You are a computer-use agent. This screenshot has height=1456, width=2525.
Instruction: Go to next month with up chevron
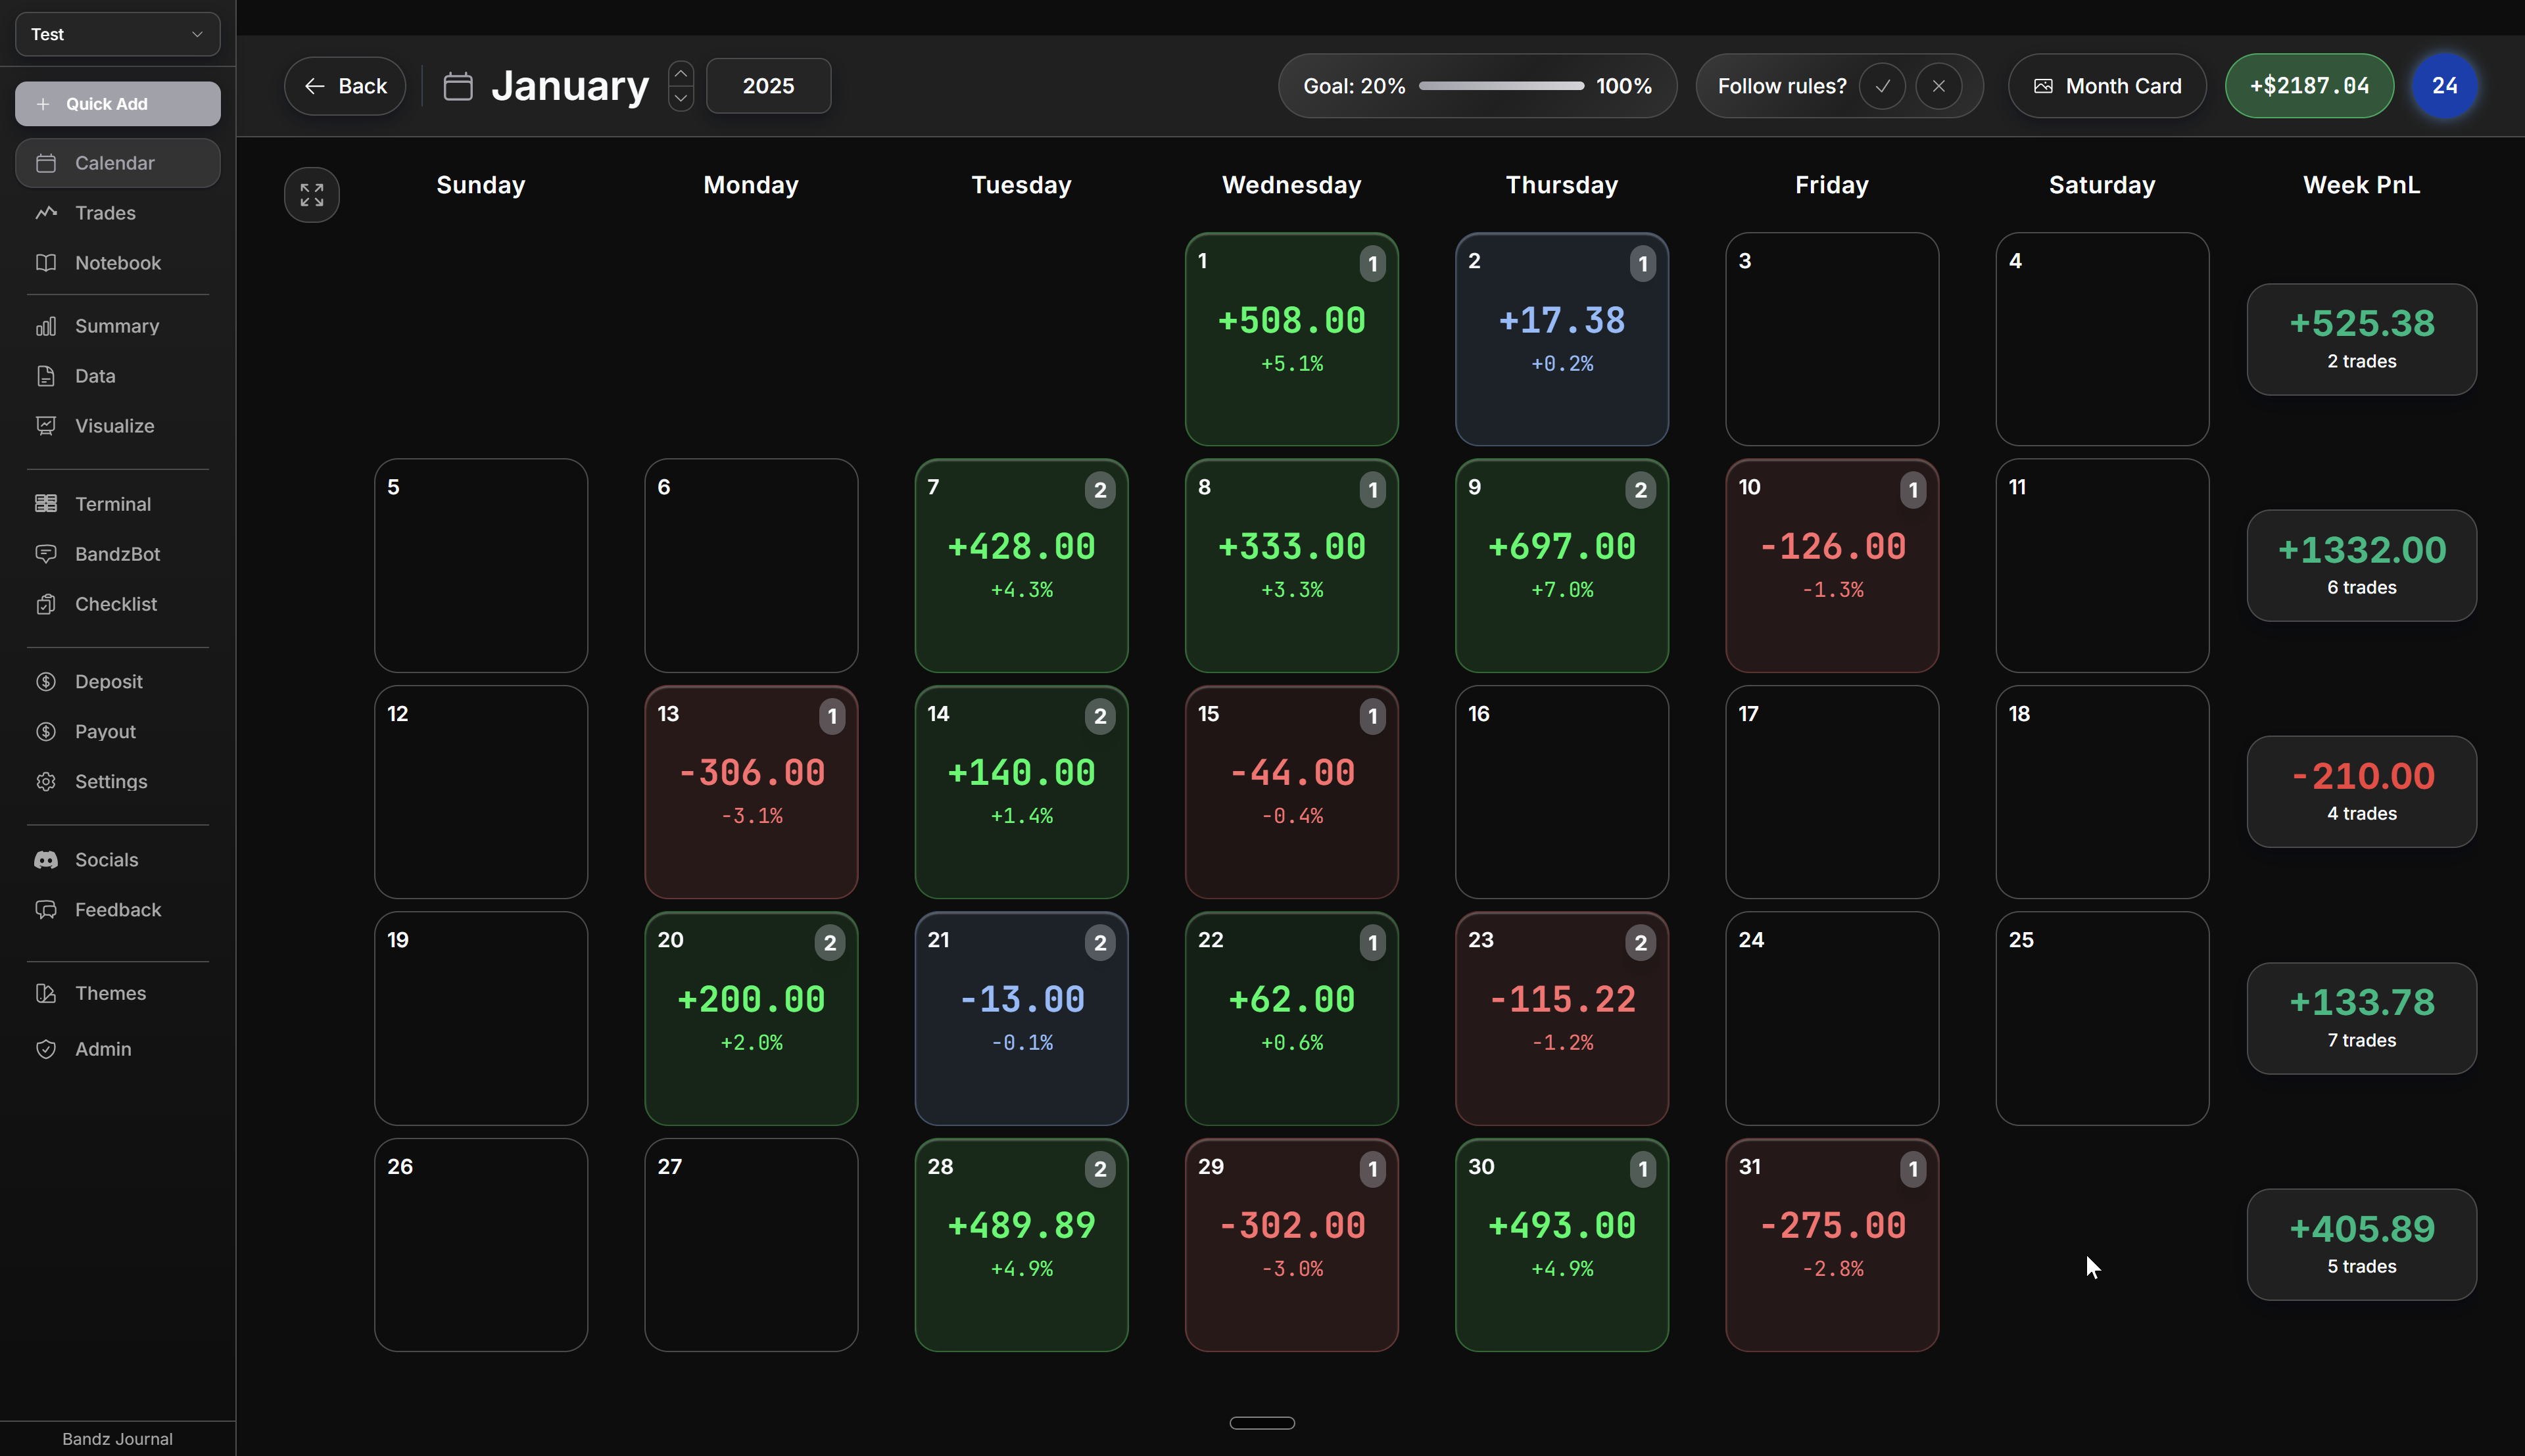[681, 74]
